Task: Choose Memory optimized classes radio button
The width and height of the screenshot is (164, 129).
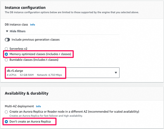Action: coord(6,54)
